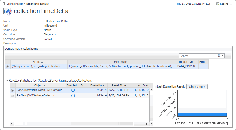Image resolution: width=236 pixels, height=130 pixels.
Task: Click the blue Count bar in chart
Action: [202, 115]
